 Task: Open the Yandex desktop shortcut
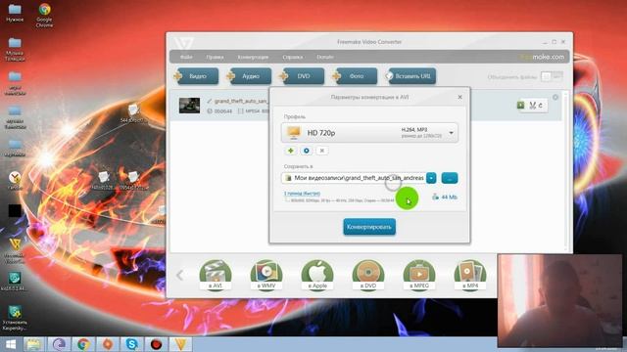(15, 180)
